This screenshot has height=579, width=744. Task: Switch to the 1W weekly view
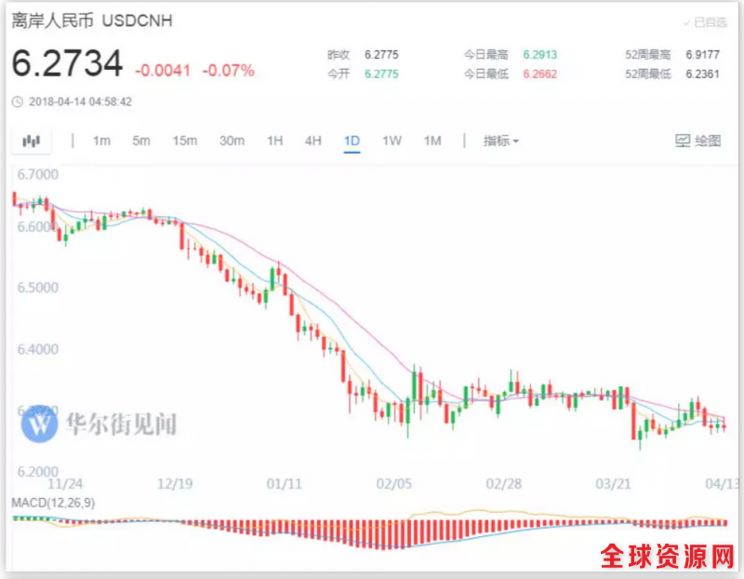click(x=392, y=141)
